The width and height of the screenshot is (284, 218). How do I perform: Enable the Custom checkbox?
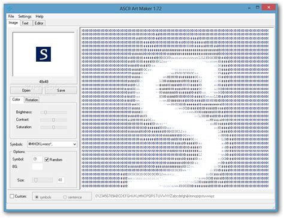12,196
